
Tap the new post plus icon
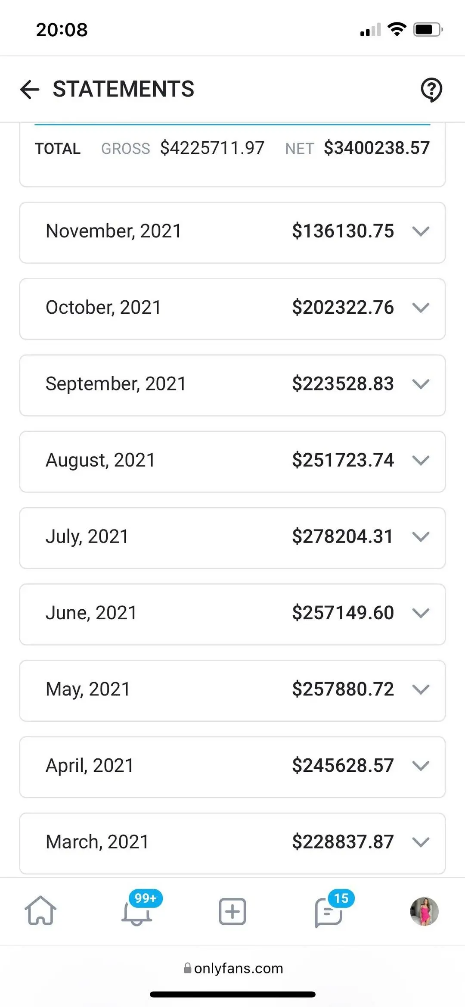[232, 911]
